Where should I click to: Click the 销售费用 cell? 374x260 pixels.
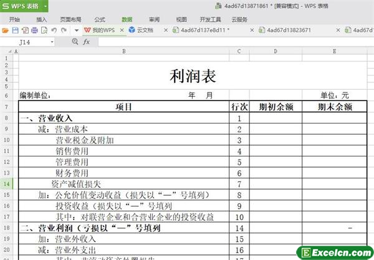tap(124, 151)
